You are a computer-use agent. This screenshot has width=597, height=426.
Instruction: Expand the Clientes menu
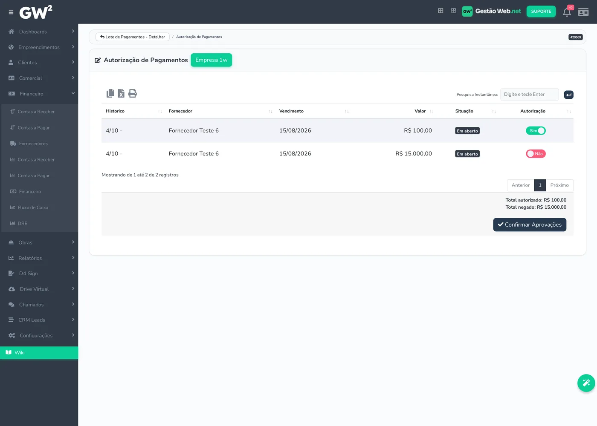tap(39, 63)
